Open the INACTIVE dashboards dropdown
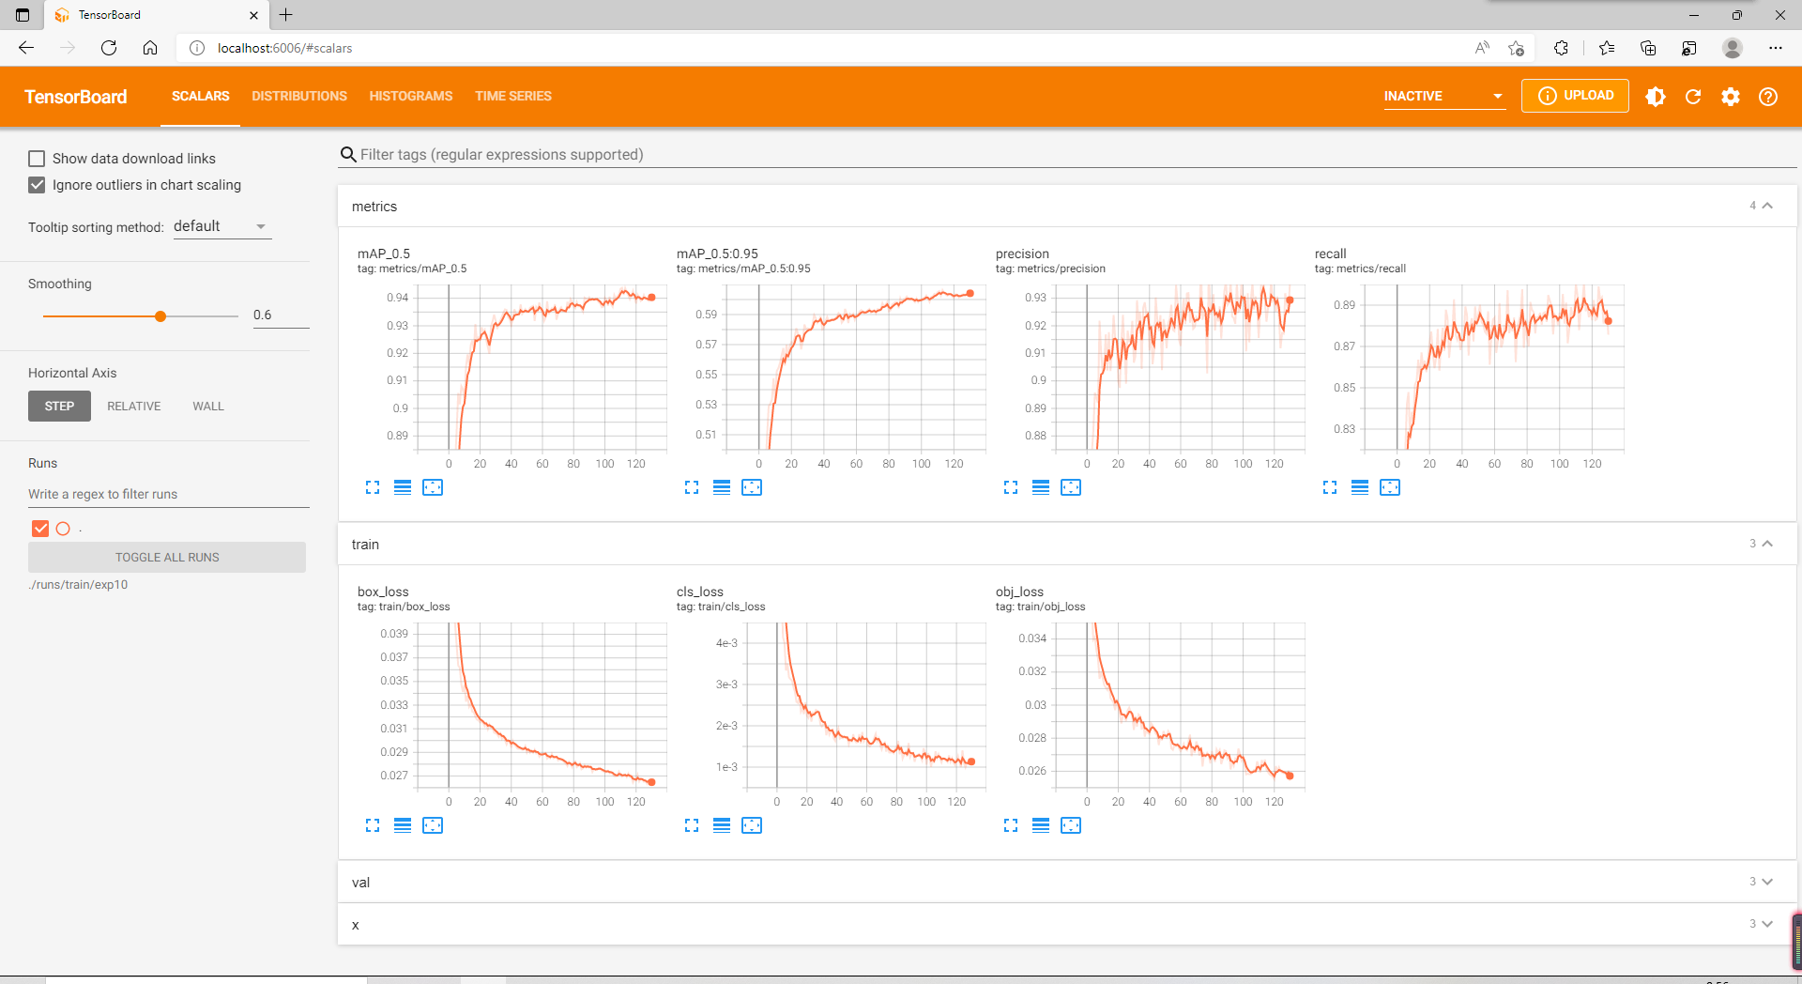1802x984 pixels. point(1444,96)
